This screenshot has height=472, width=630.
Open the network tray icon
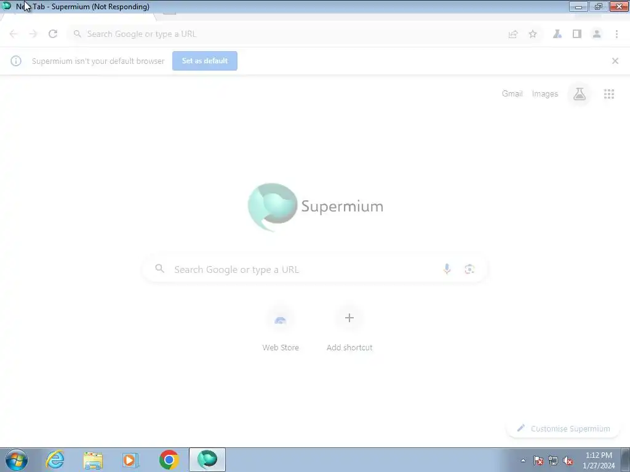coord(553,460)
